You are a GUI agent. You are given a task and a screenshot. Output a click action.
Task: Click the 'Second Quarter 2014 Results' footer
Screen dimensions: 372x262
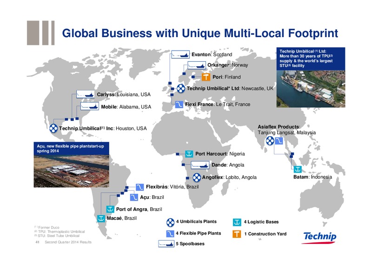[68, 242]
